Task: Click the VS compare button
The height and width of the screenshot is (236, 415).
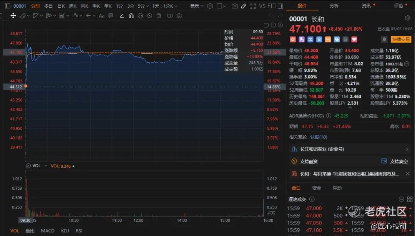Action: click(x=262, y=6)
